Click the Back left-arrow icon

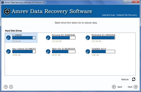[114, 87]
